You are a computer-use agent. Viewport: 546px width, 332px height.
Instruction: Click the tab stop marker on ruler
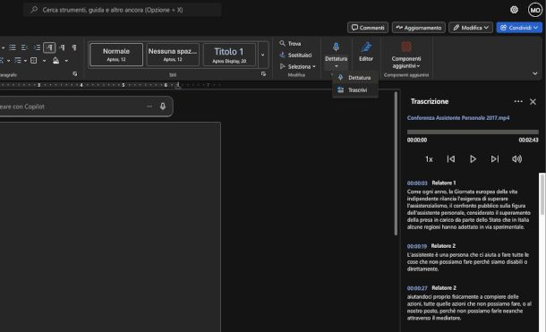click(x=178, y=85)
